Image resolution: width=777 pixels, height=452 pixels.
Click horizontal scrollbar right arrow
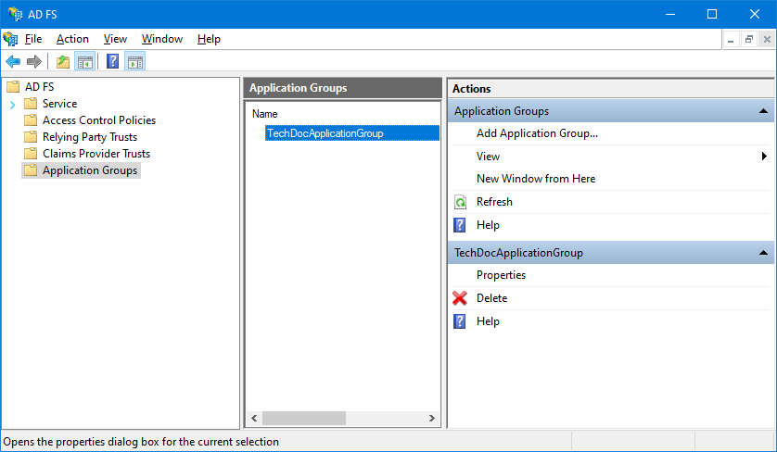pyautogui.click(x=431, y=419)
